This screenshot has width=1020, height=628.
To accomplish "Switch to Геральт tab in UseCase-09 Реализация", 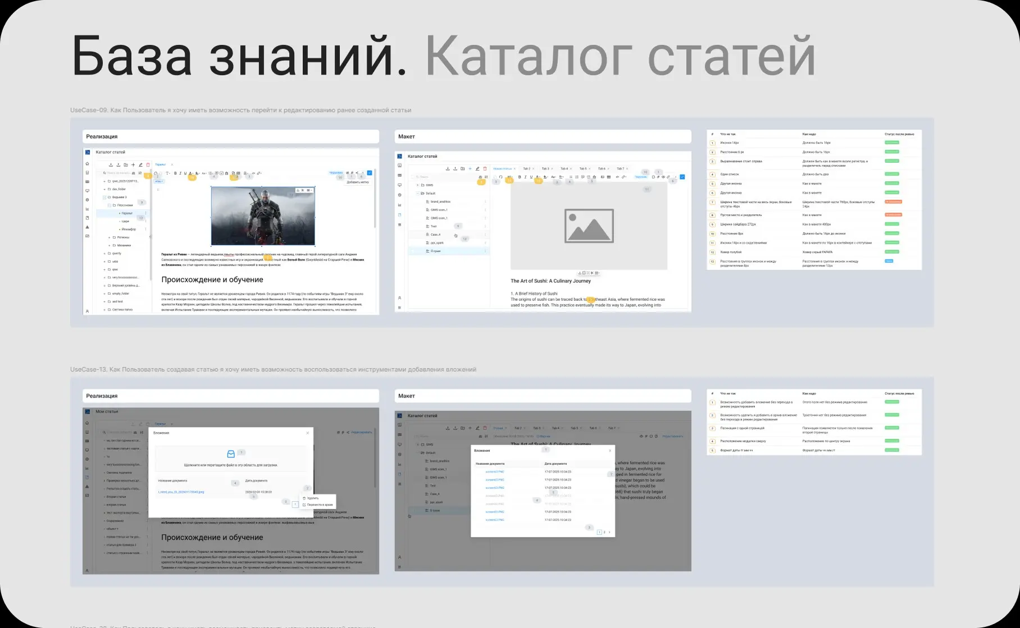I will tap(161, 164).
